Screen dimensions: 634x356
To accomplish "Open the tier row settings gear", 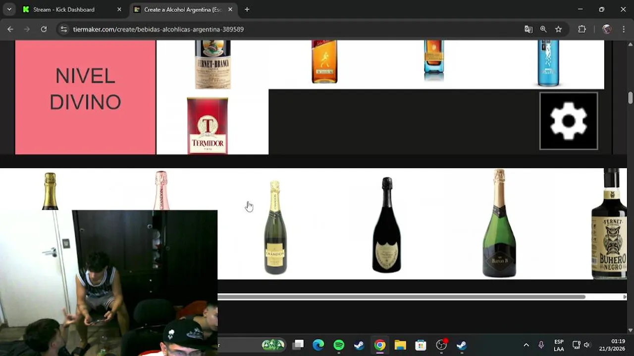I will (x=569, y=121).
